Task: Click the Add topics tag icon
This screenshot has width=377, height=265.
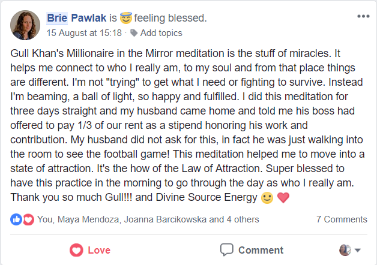Action: coord(134,33)
